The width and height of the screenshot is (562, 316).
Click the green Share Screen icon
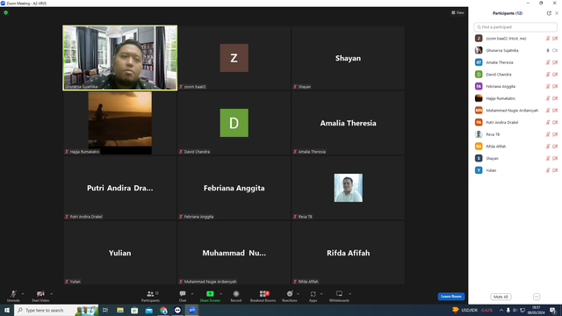point(210,294)
